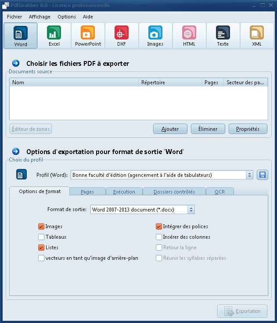Toggle the Images checkbox
Viewport: 277px width, 323px height.
41,226
